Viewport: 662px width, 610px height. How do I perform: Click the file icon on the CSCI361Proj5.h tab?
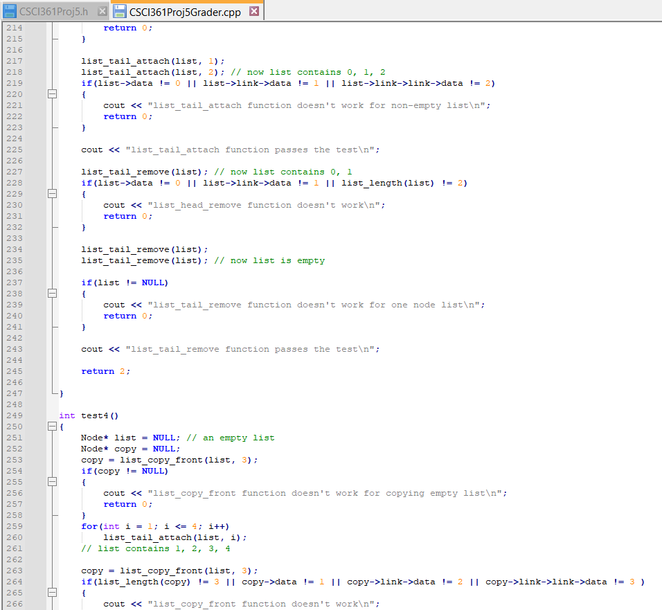(10, 10)
